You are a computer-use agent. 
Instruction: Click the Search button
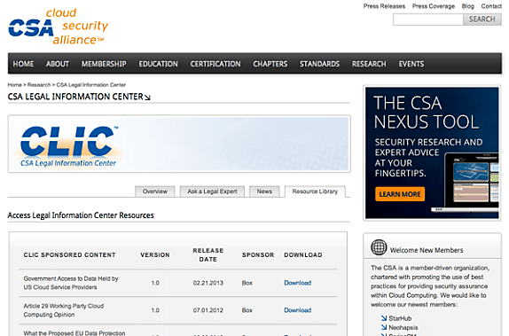(482, 20)
